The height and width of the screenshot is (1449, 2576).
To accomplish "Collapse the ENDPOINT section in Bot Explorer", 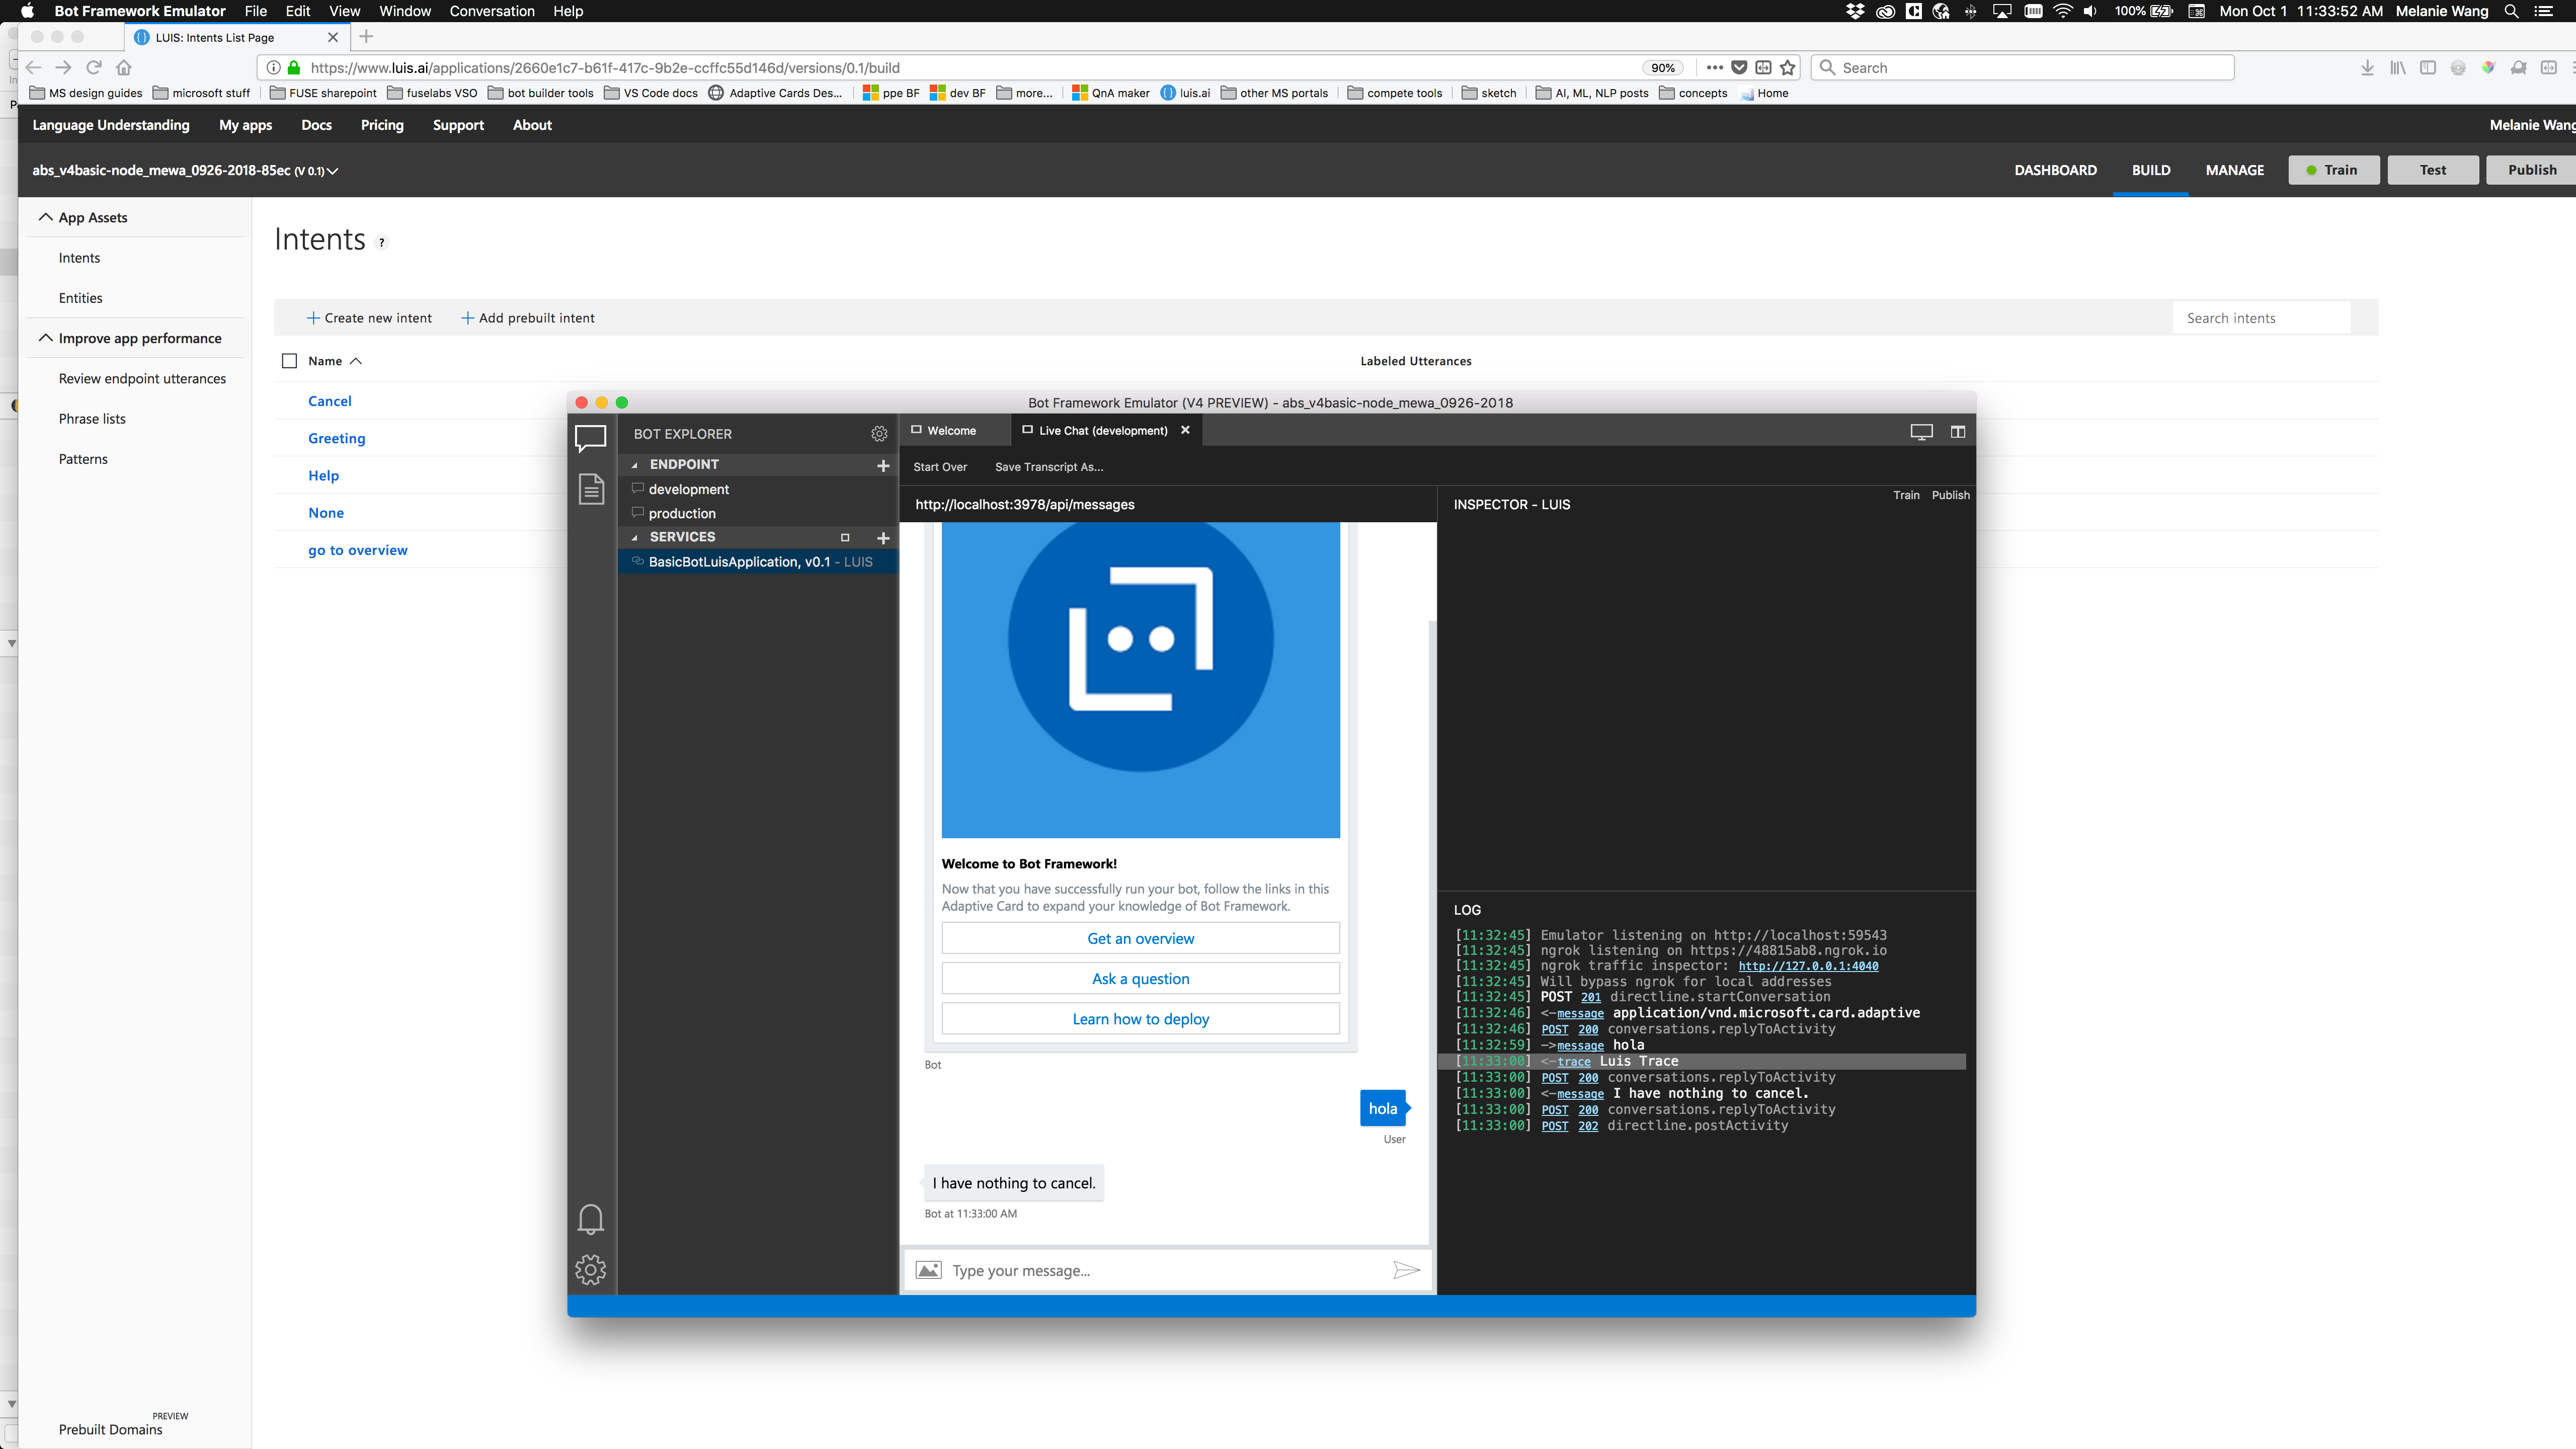I will tap(634, 464).
